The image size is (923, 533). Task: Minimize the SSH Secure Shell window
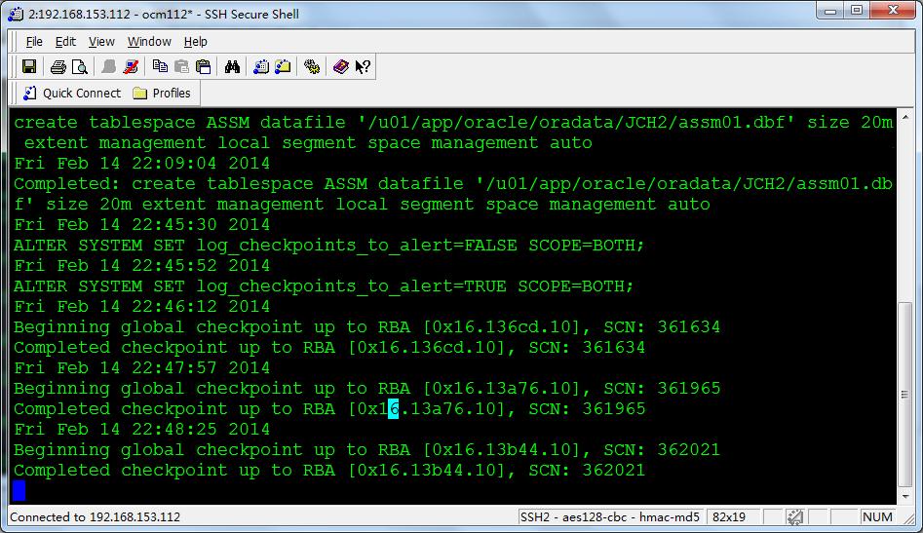(x=830, y=10)
